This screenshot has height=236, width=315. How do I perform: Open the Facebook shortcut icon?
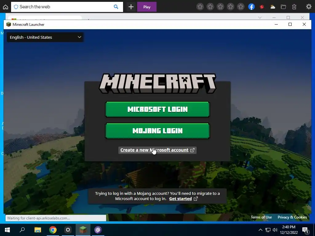tap(252, 7)
